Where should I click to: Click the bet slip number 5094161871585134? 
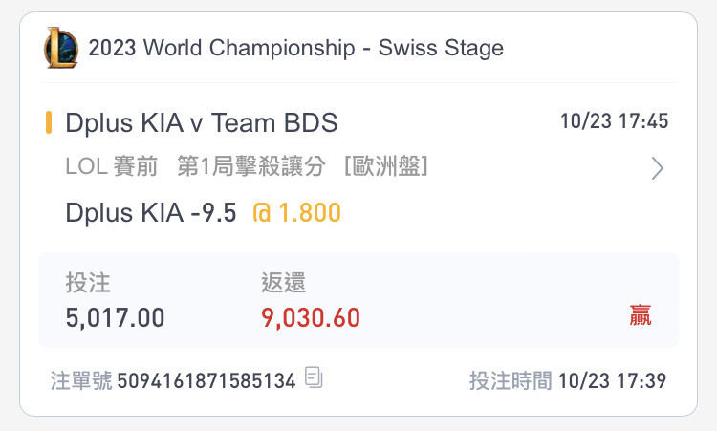(206, 380)
